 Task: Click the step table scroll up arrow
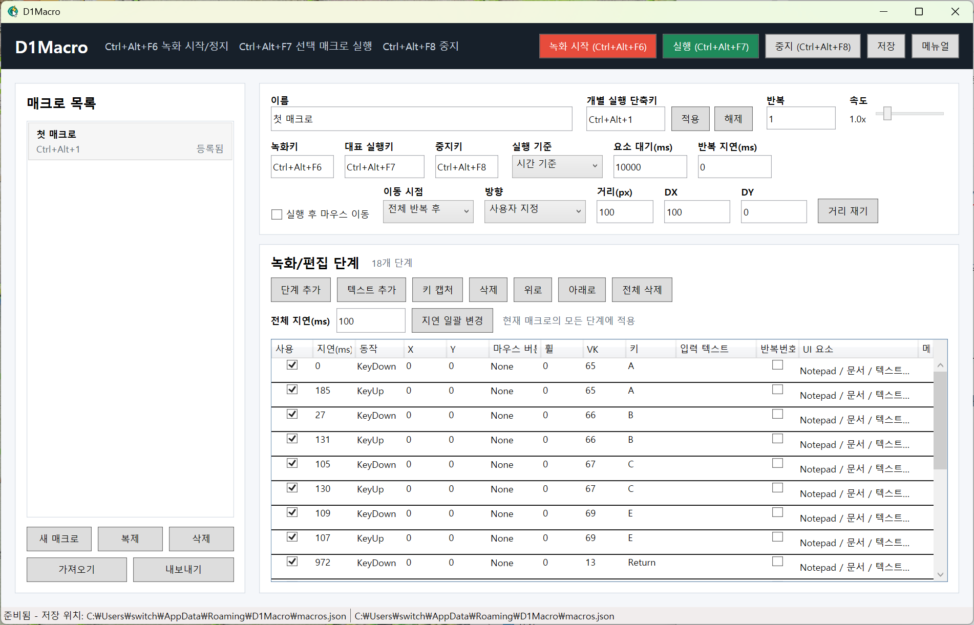click(x=940, y=365)
